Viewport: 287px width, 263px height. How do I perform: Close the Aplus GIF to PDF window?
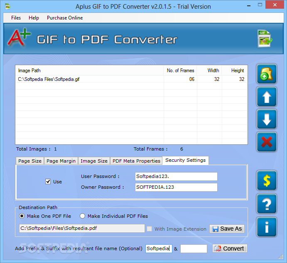(x=275, y=5)
